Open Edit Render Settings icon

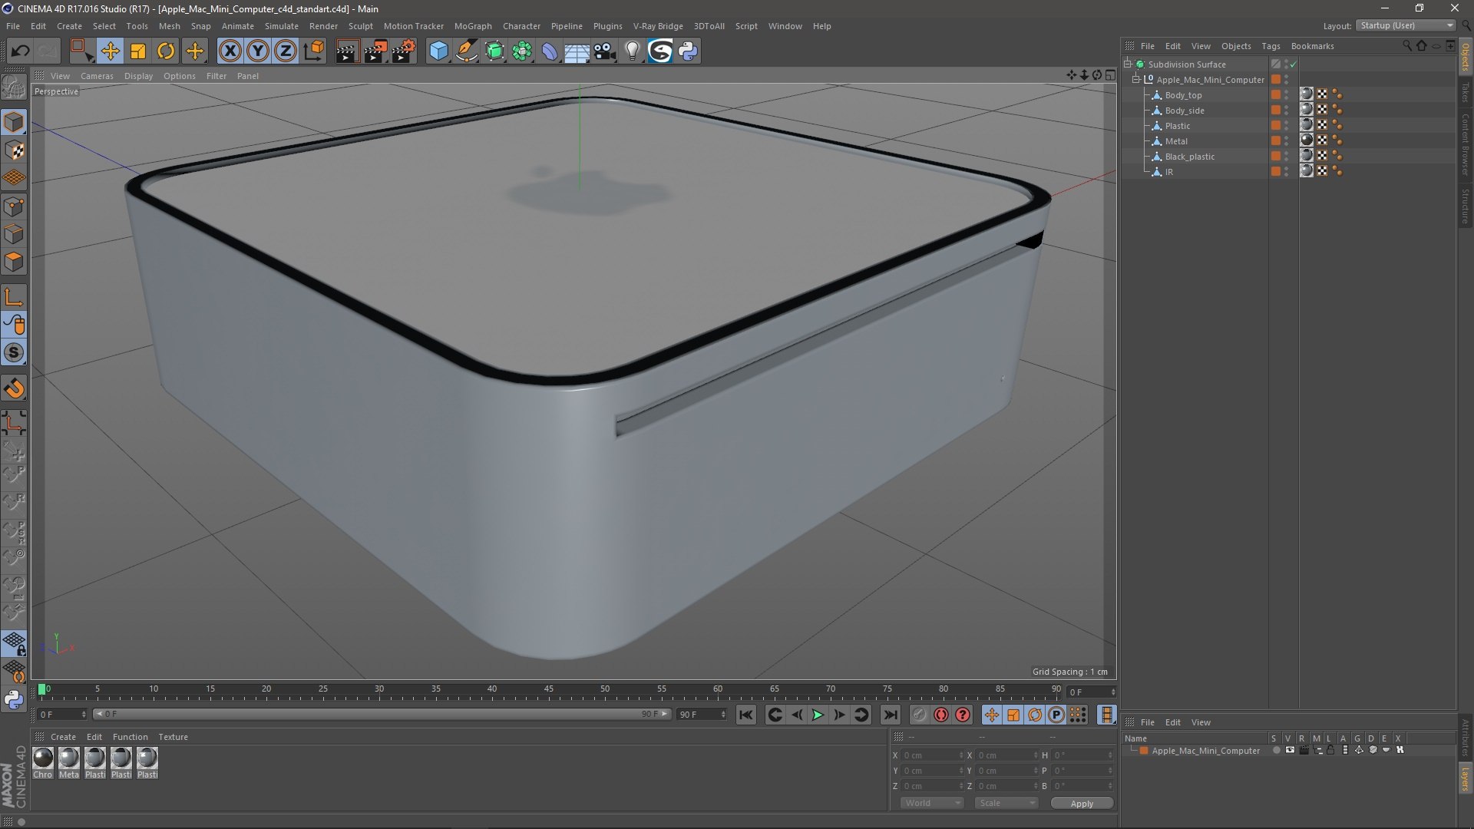[404, 51]
